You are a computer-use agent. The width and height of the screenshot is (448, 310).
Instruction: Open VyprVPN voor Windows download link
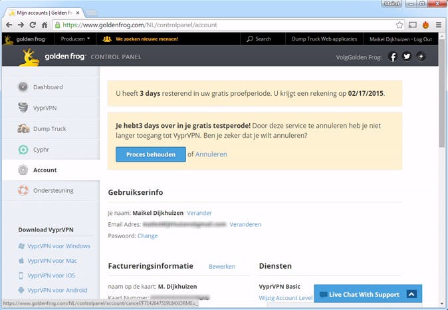59,246
